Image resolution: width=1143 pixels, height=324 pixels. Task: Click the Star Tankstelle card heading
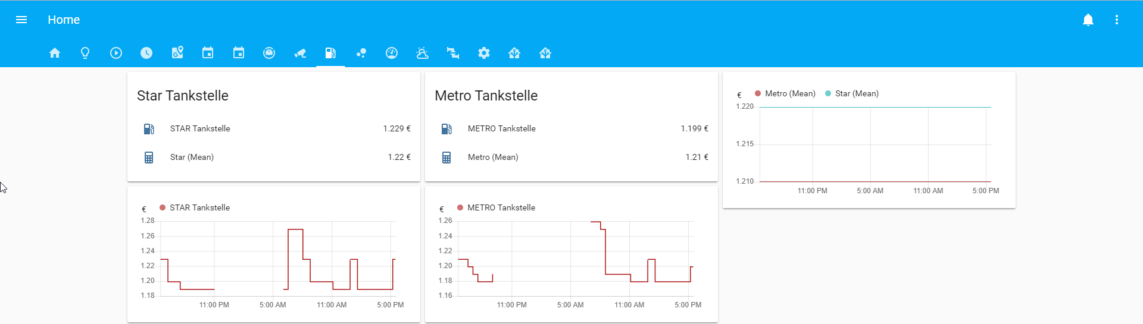click(x=183, y=96)
